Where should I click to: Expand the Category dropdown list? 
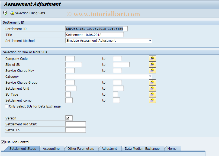pos(150,76)
